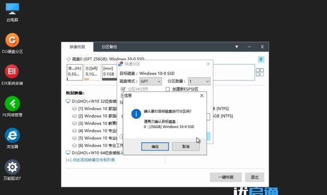Select the (I:)[efi] partition block
Viewport: 327px width, 195px height.
click(92, 72)
